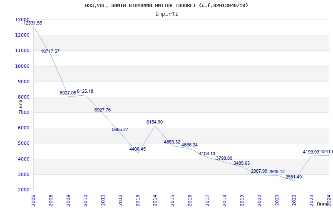The image size is (333, 208).
Task: Click the 2009 x-axis year label
Action: pyautogui.click(x=68, y=201)
